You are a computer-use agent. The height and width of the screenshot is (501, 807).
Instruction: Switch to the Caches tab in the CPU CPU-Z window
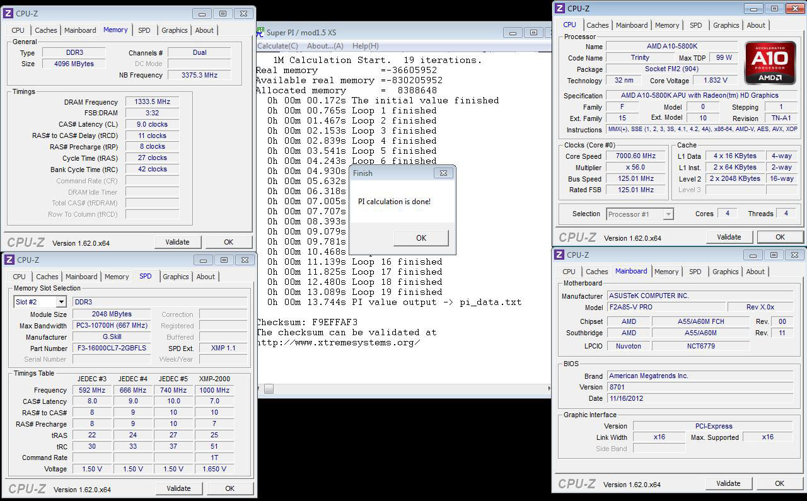(x=598, y=25)
